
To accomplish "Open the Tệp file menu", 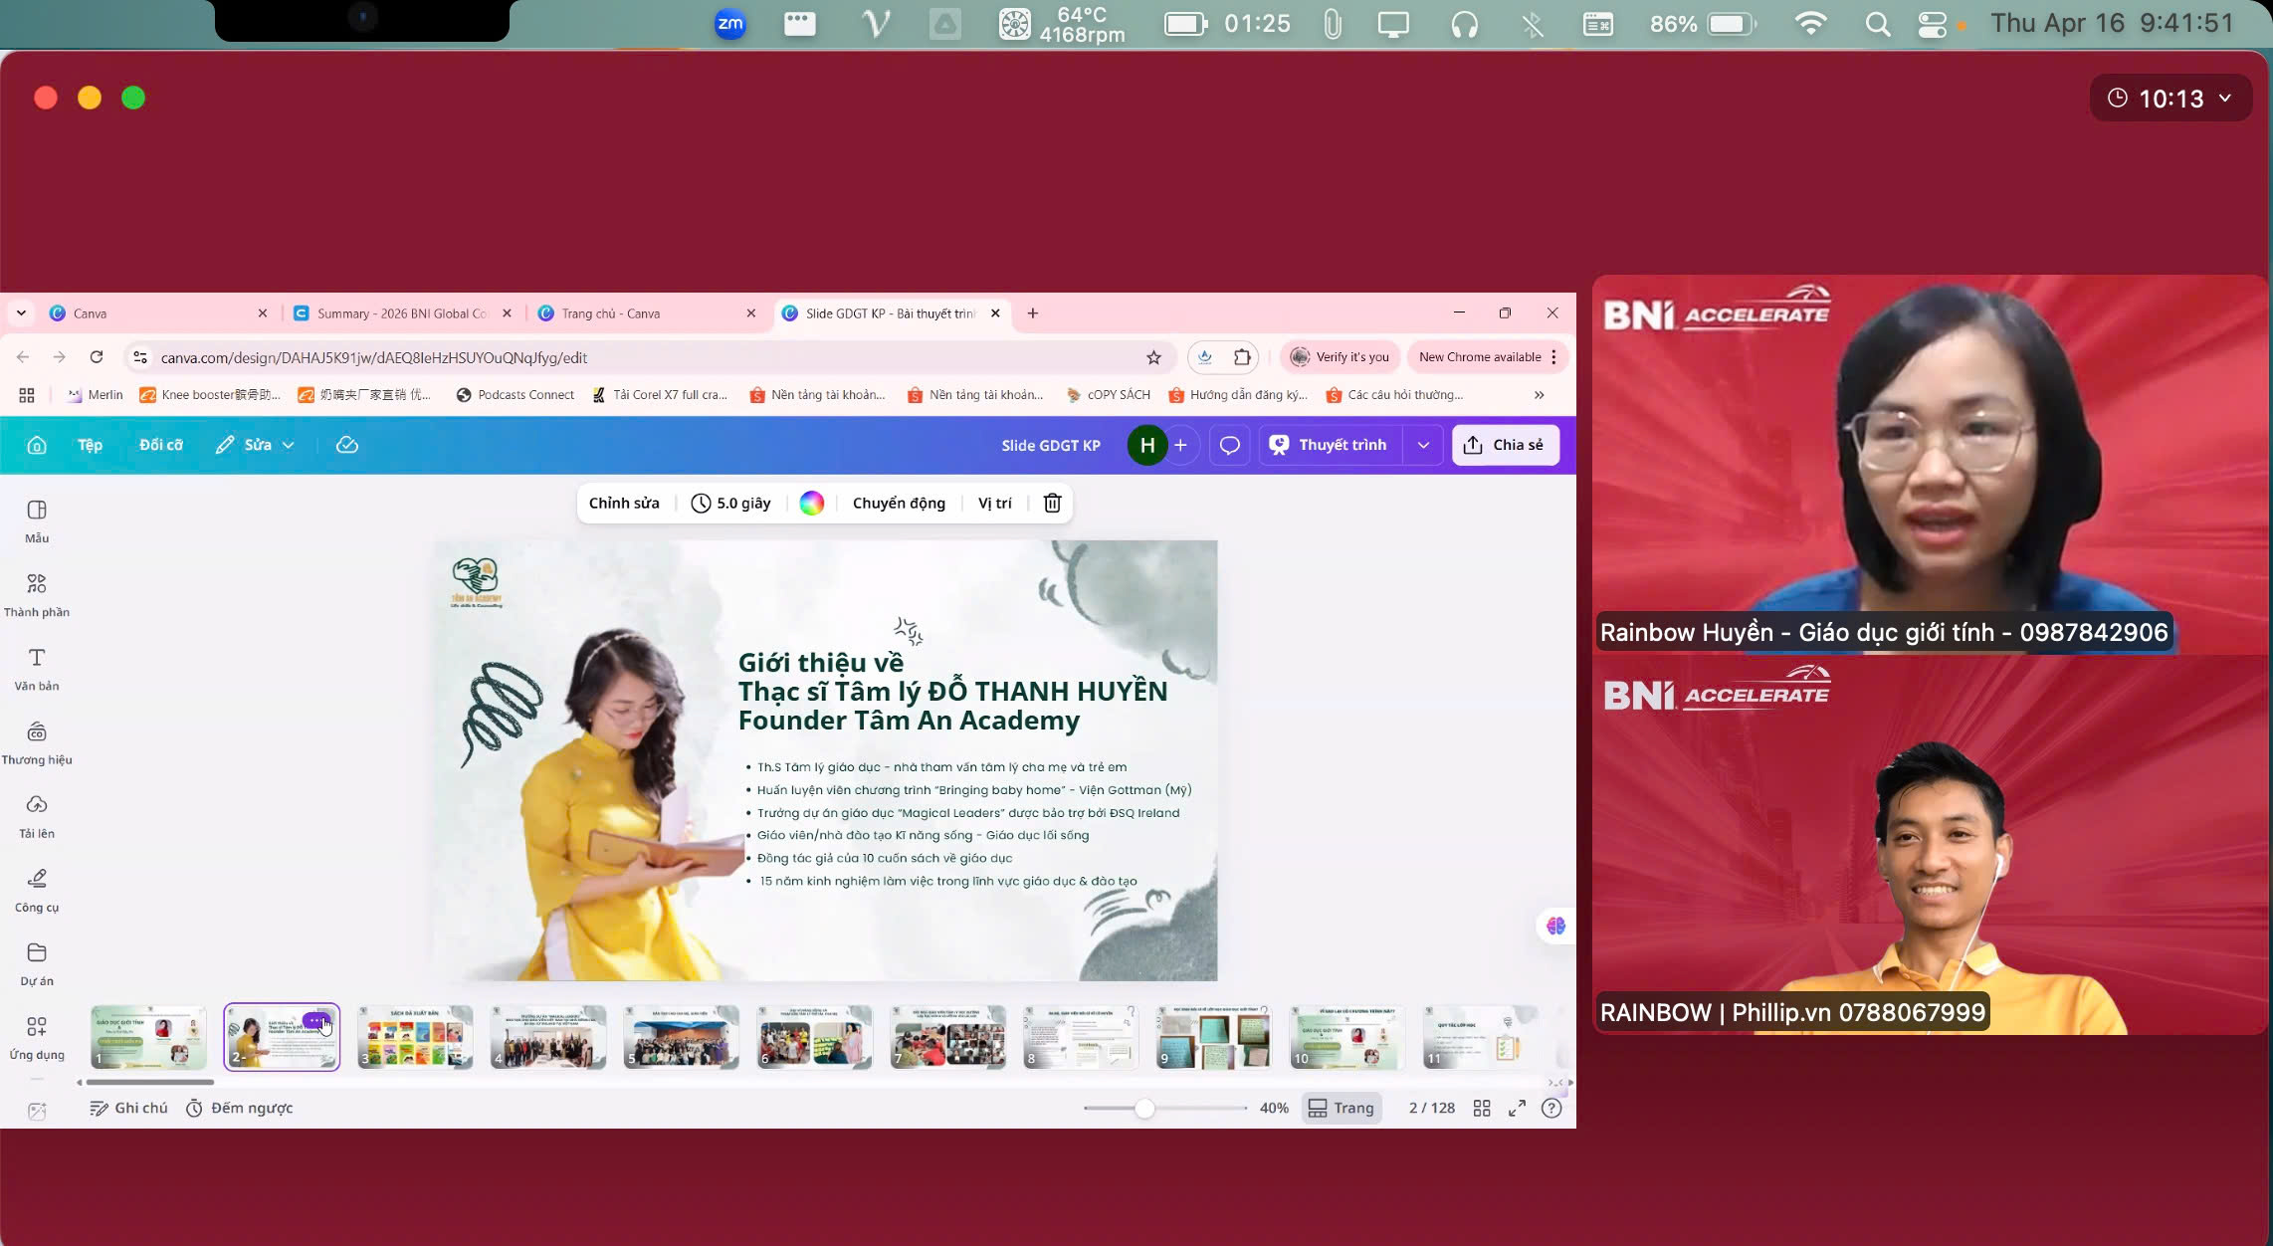I will point(90,445).
